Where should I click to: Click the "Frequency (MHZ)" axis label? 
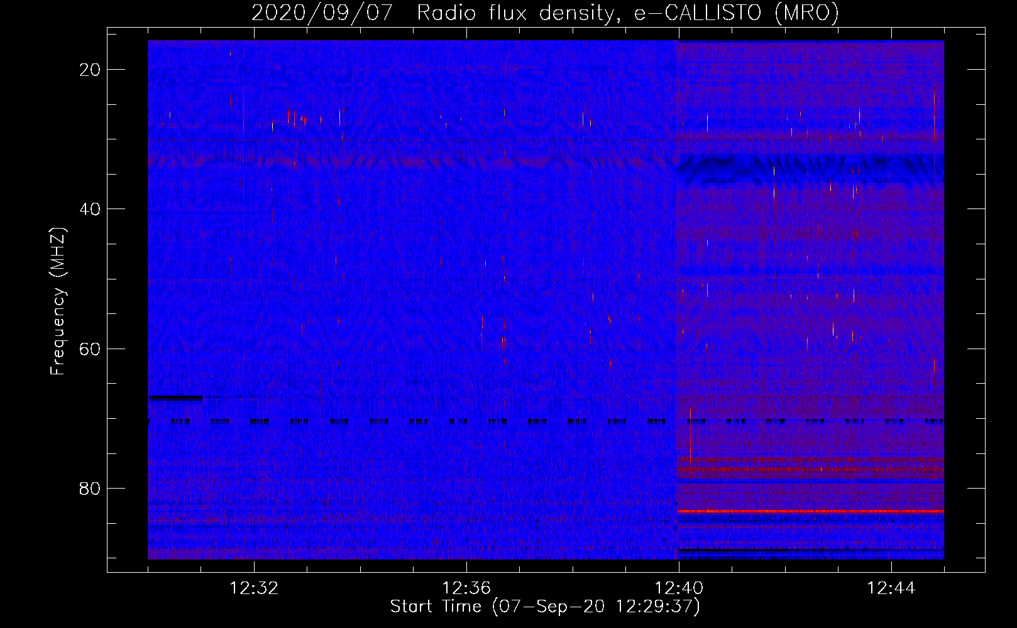click(58, 301)
